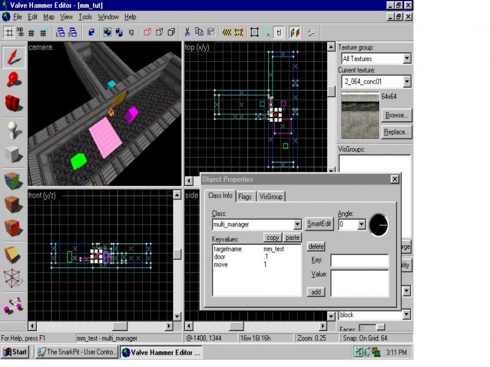Toggle the texture lock 'tl' button
Image resolution: width=490 pixels, height=367 pixels.
[279, 32]
